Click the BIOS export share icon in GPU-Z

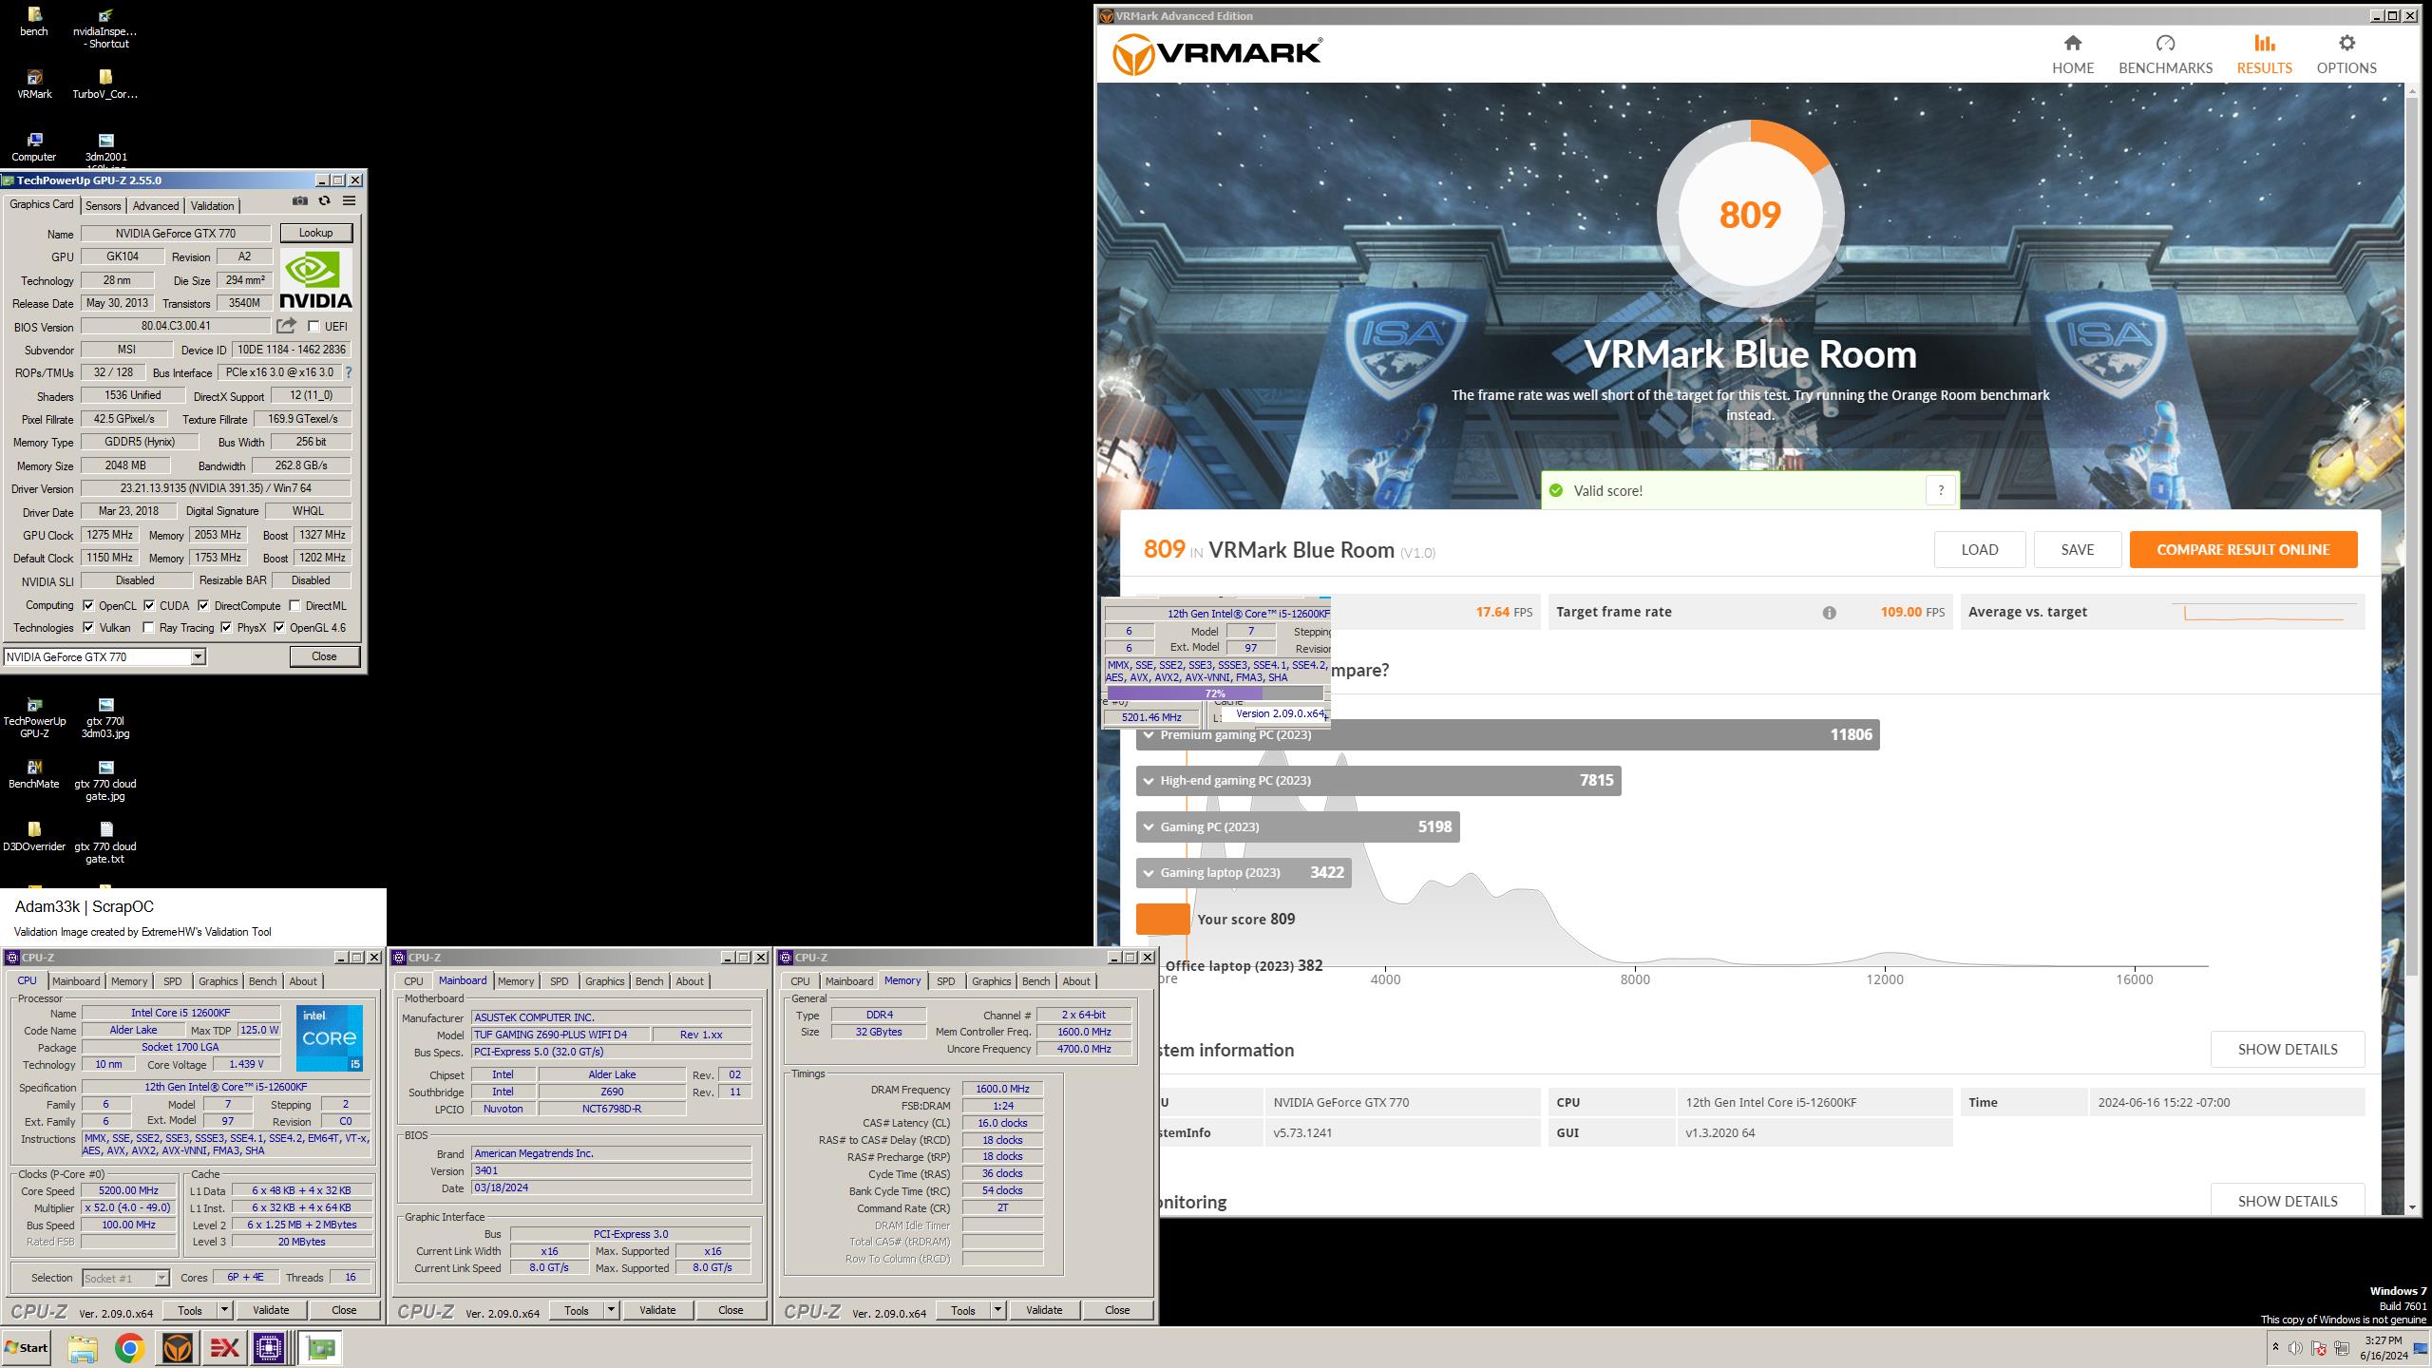tap(286, 326)
